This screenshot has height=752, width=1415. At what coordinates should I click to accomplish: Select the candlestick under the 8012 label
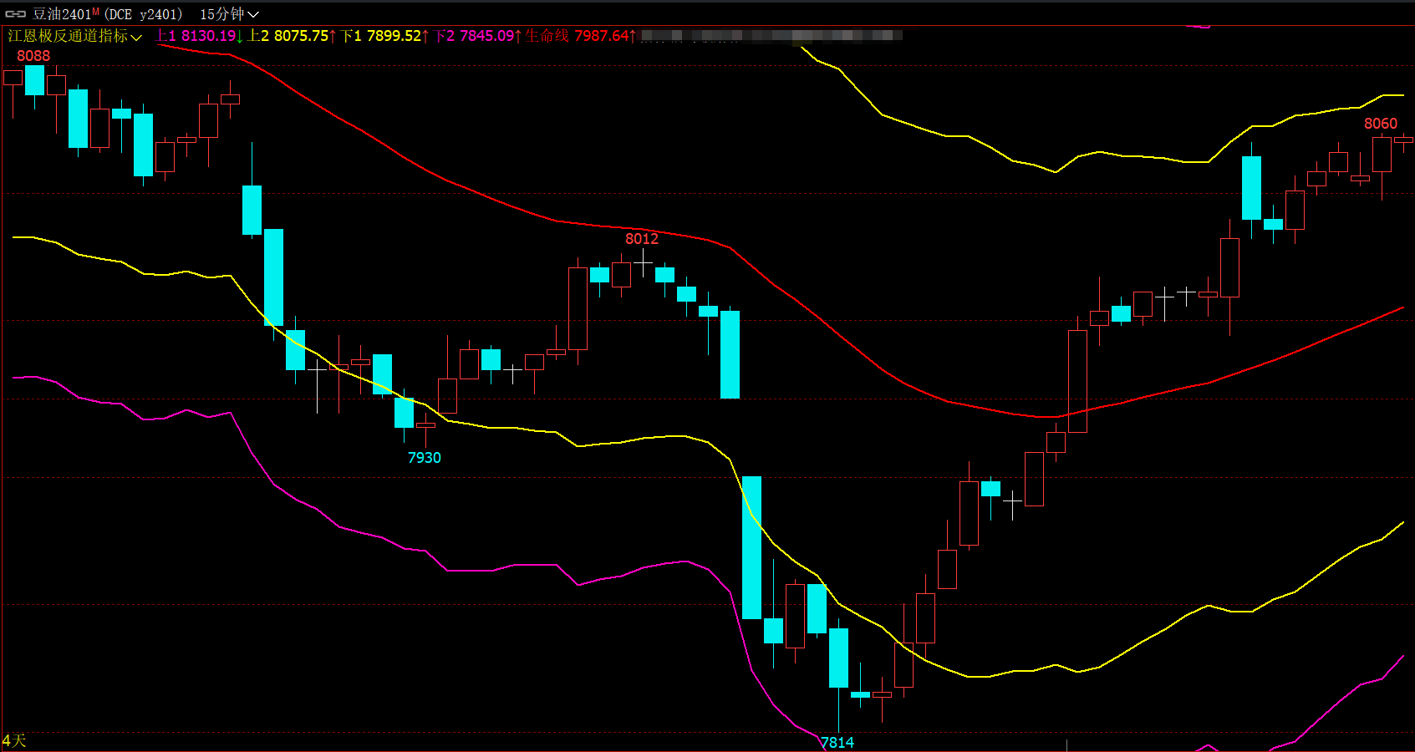click(x=643, y=263)
